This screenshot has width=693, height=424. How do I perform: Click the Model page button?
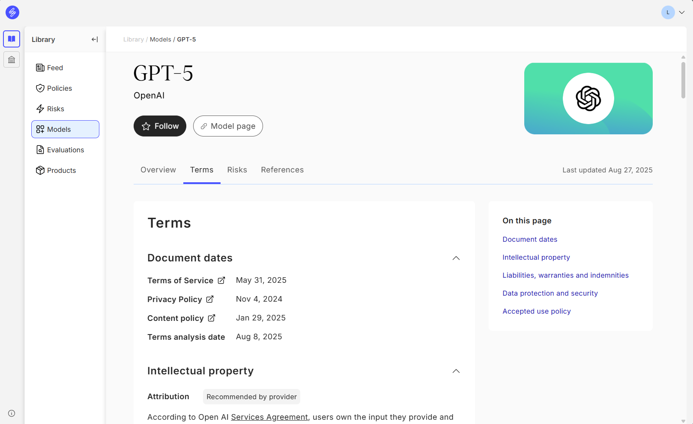click(x=228, y=126)
